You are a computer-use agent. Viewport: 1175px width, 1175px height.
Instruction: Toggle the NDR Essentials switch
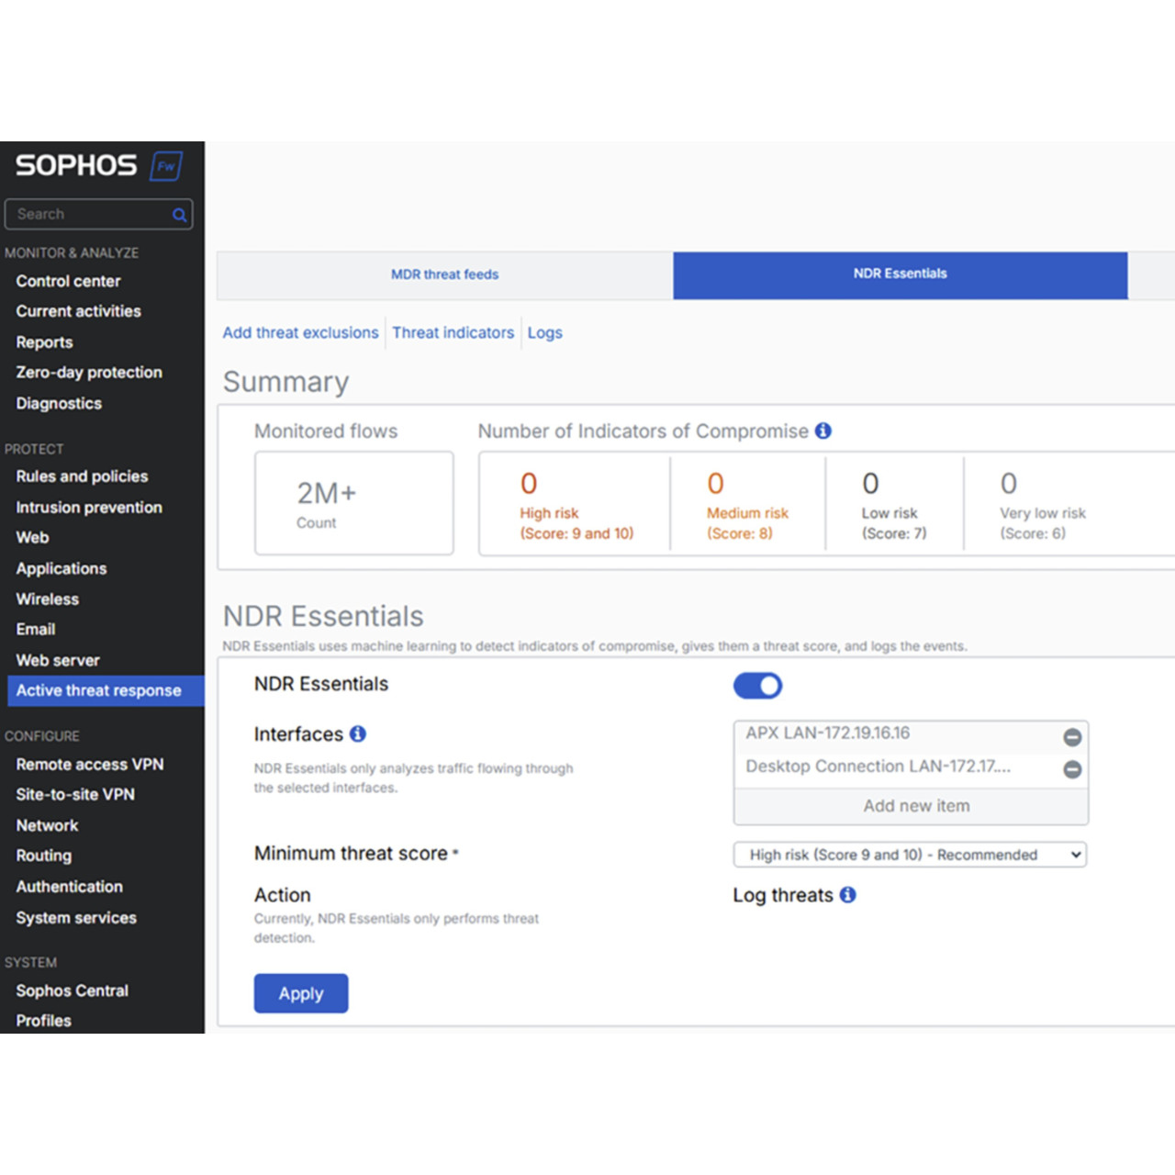pos(757,686)
